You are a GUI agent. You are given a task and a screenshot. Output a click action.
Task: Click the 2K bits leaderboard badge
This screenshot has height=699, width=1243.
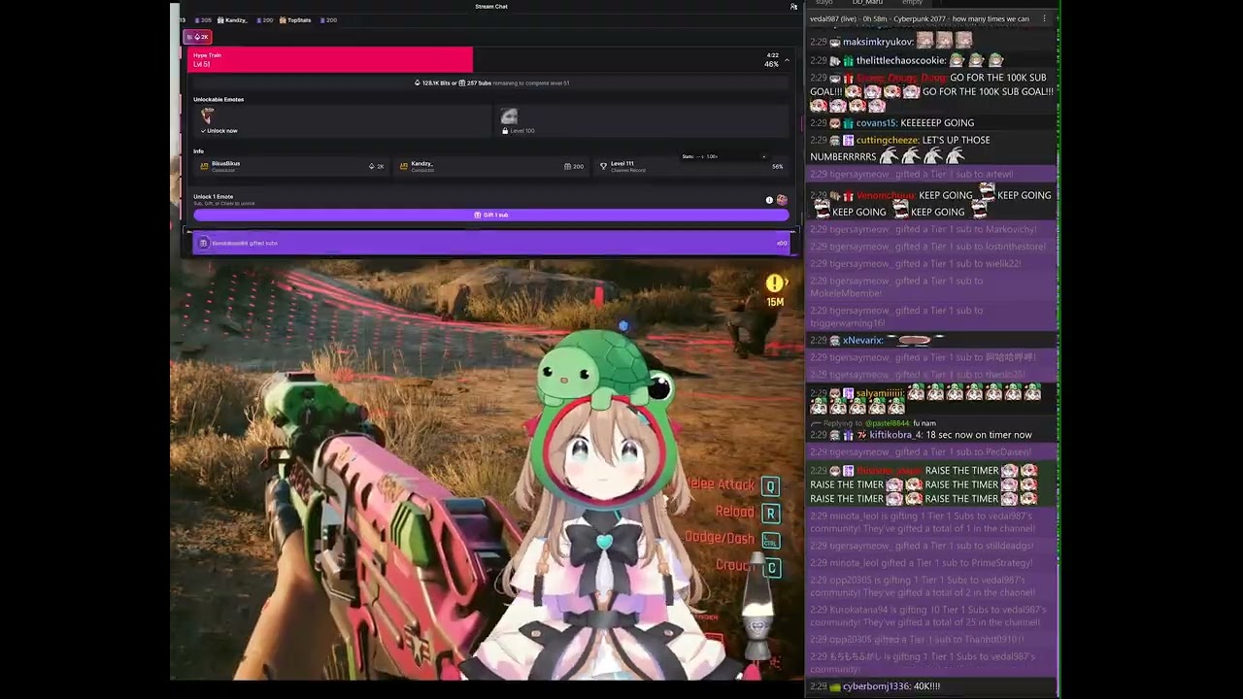[197, 37]
